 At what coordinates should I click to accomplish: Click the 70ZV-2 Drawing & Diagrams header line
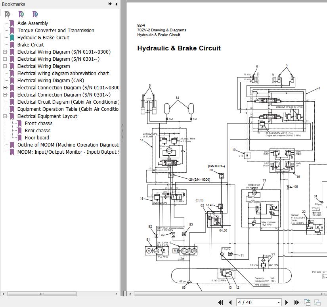(x=162, y=30)
